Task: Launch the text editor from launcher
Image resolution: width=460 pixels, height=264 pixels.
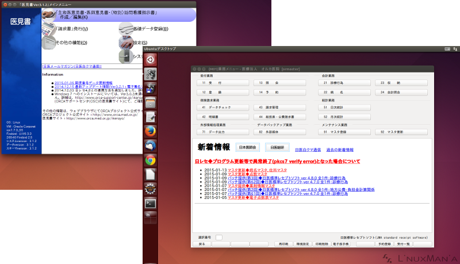Action: (x=150, y=117)
